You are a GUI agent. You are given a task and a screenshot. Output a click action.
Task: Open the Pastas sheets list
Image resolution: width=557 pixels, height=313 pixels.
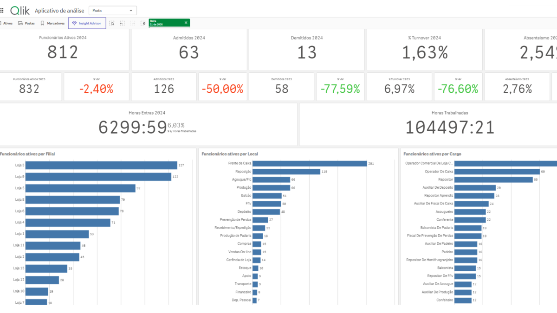pos(26,23)
